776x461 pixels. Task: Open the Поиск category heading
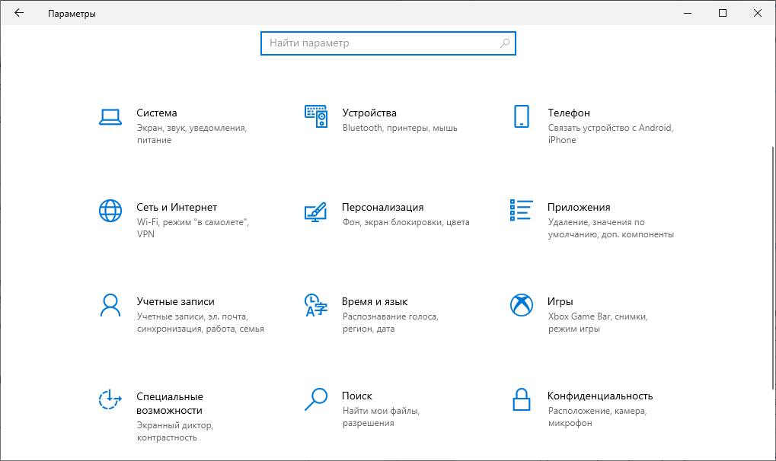click(357, 396)
